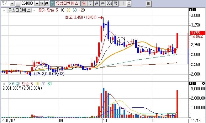Click the 40/50 margin indicator icon

tap(52, 3)
